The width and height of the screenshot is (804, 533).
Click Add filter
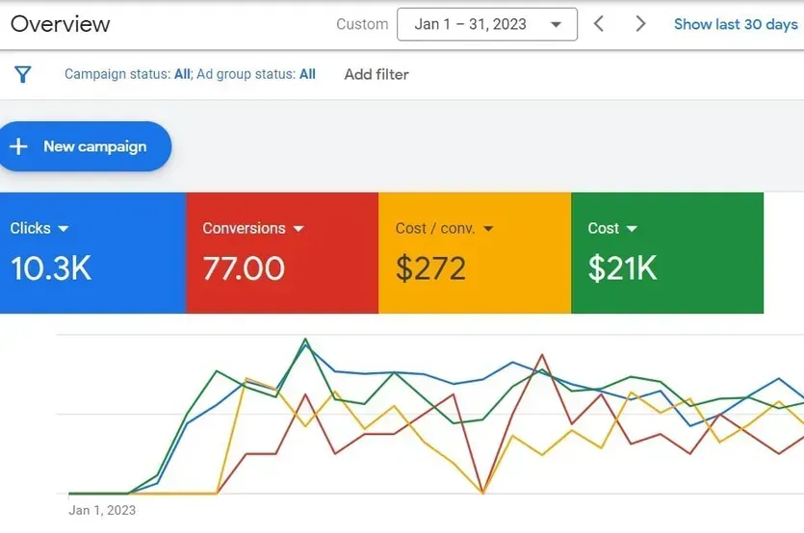(376, 74)
